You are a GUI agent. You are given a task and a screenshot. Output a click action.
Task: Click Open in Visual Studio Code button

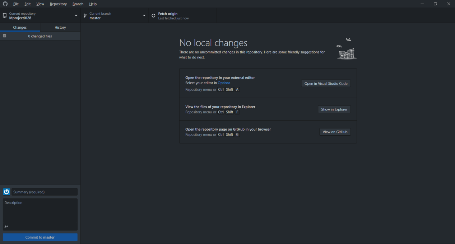pos(326,84)
